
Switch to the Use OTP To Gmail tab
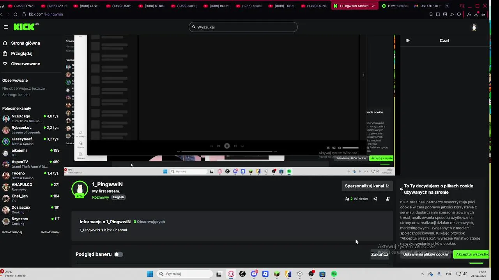click(427, 6)
